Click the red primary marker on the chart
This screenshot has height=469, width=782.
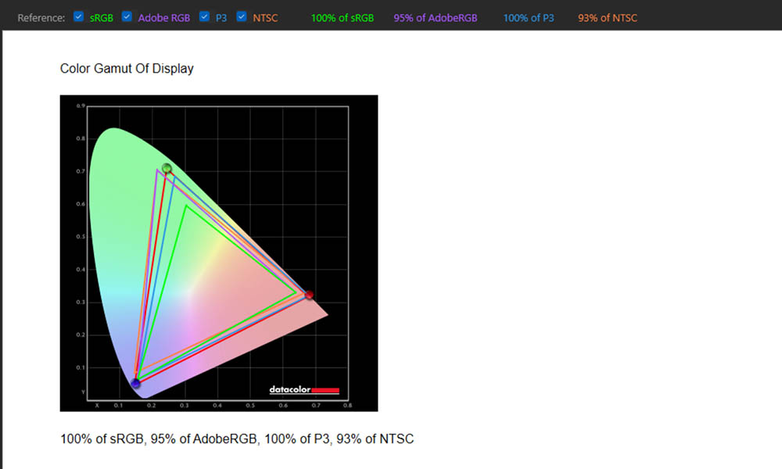coord(309,295)
